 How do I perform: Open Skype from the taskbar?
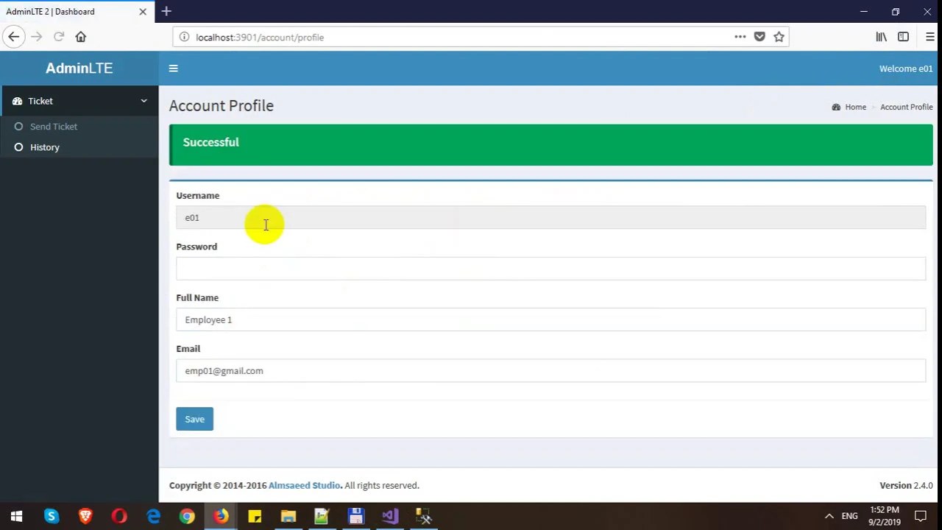pyautogui.click(x=51, y=516)
